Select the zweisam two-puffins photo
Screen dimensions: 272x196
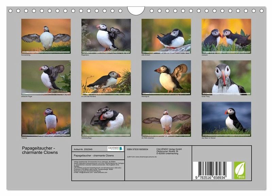(226, 36)
